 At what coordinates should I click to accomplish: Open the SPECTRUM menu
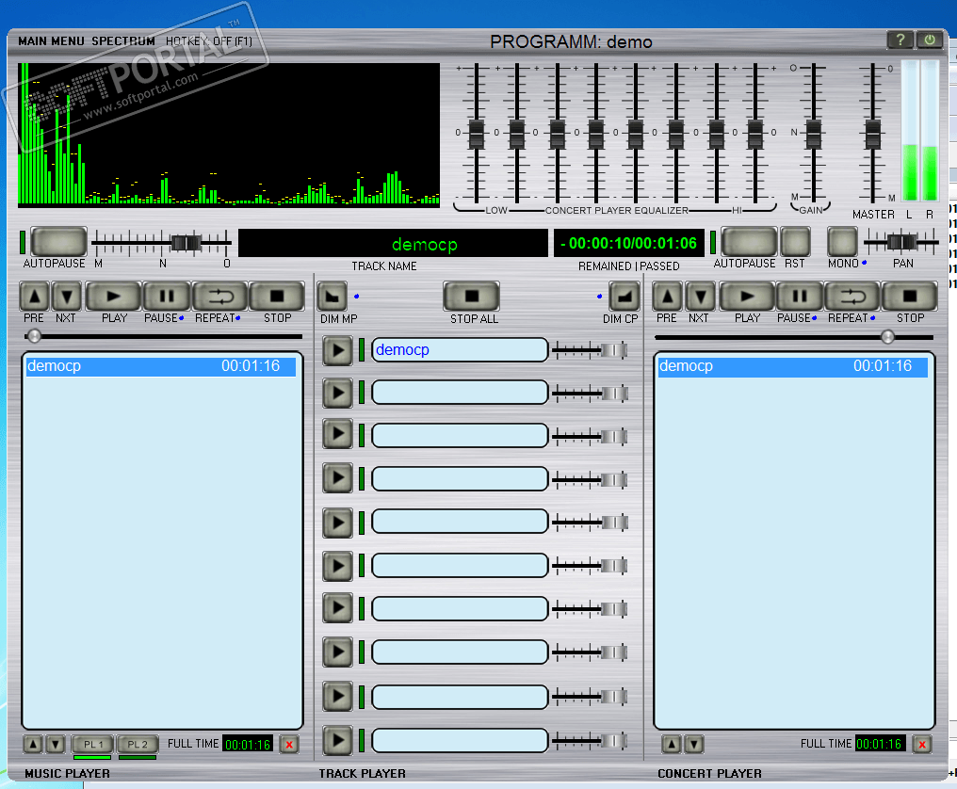tap(123, 40)
